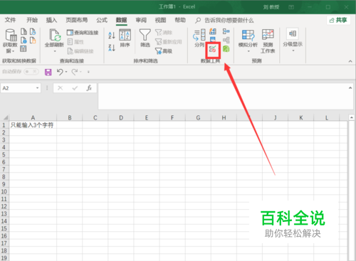Select cell A1 with text 只能输入3个字符
Screen dimensions: 356x261
[33, 125]
